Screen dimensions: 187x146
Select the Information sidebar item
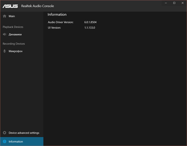22,142
